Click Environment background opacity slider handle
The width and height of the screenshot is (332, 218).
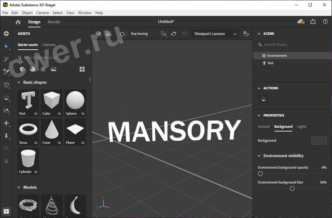tap(260, 174)
